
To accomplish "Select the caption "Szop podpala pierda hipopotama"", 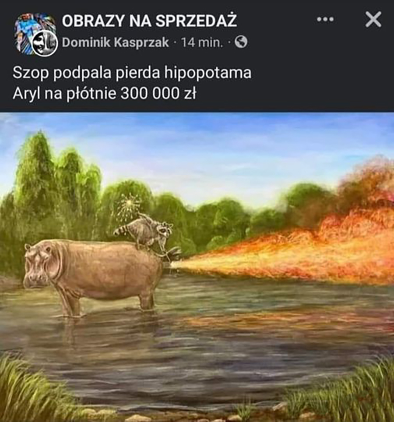I will pyautogui.click(x=132, y=73).
